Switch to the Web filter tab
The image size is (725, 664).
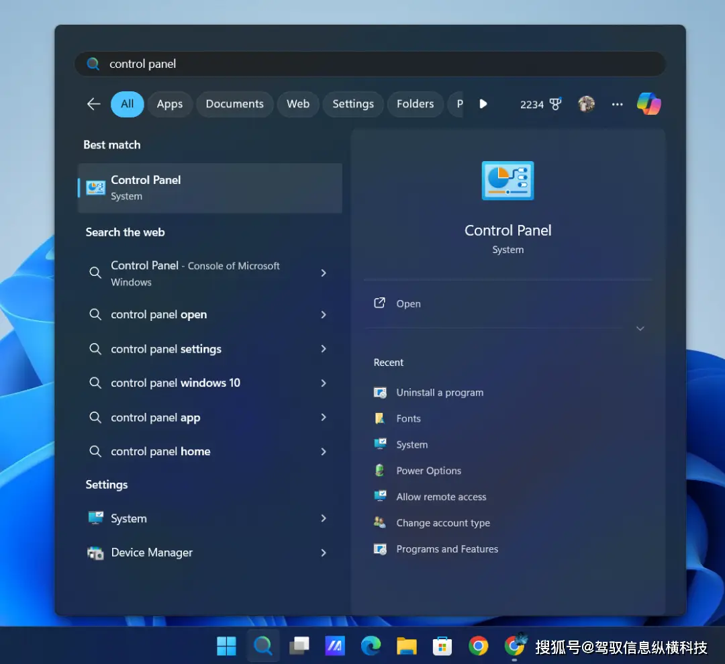298,104
